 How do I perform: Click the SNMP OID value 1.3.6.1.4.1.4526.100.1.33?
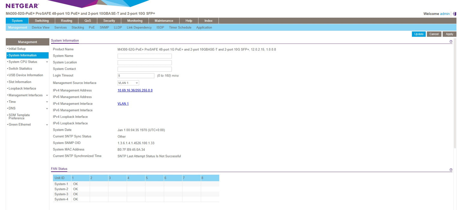pos(136,143)
